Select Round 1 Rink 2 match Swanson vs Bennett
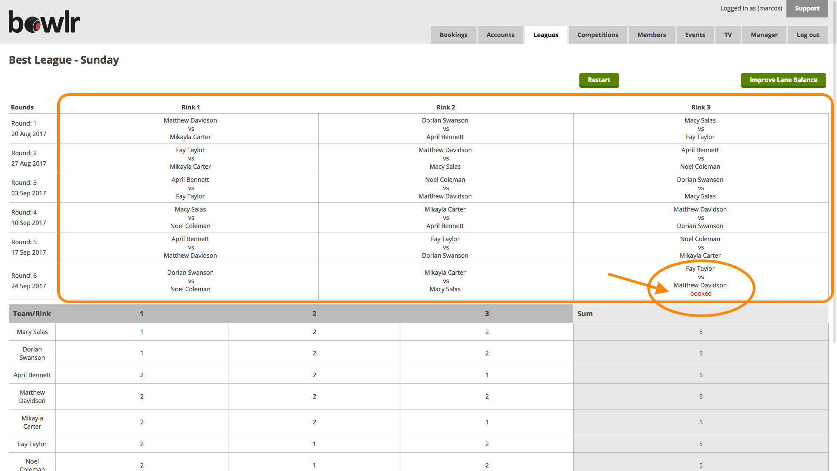 pos(446,129)
